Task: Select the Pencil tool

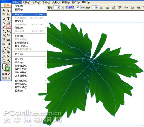Action: 8,26
